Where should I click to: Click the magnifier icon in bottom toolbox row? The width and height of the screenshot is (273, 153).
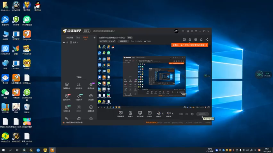67,118
